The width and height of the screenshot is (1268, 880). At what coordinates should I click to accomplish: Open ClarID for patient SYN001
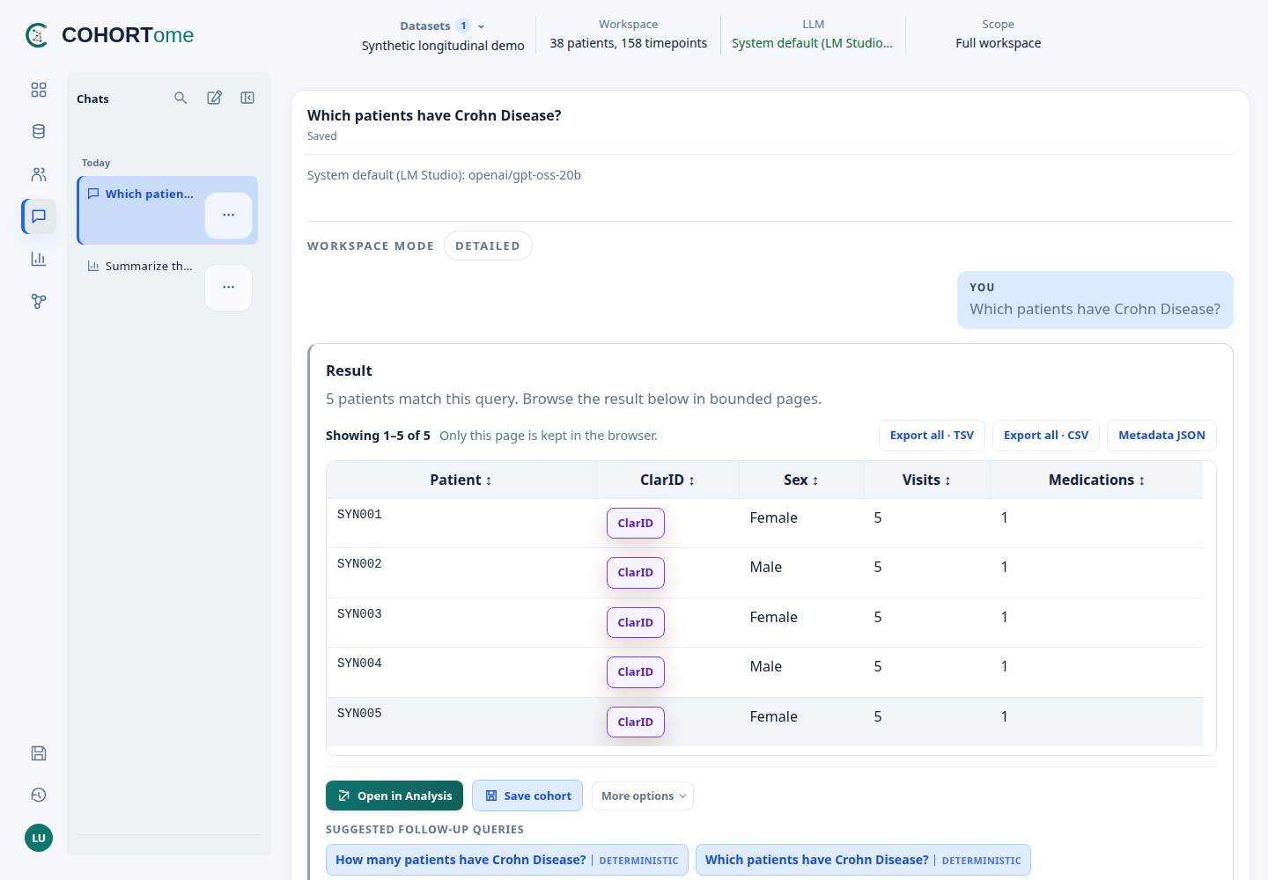tap(636, 524)
